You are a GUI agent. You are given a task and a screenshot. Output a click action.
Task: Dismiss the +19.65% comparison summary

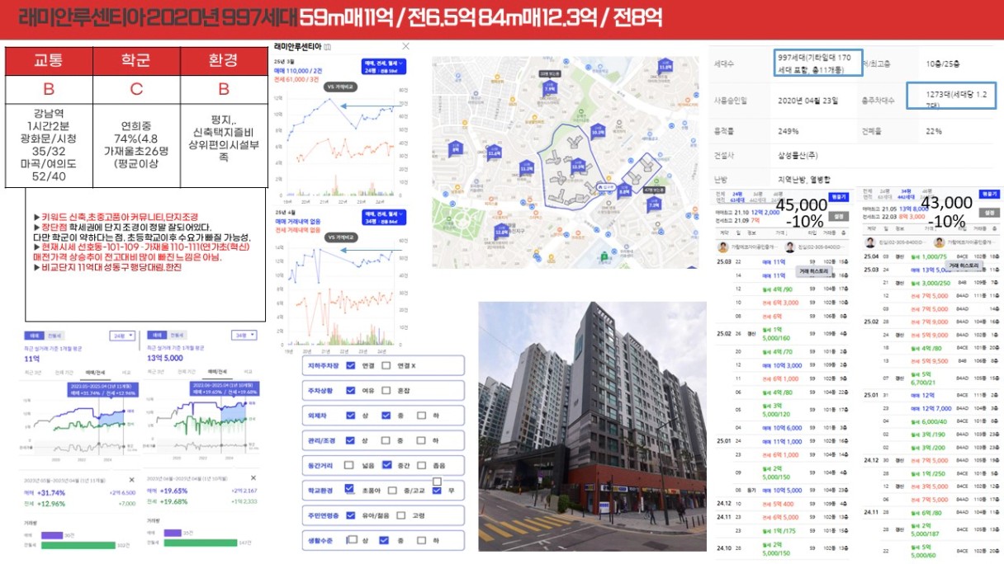(255, 478)
